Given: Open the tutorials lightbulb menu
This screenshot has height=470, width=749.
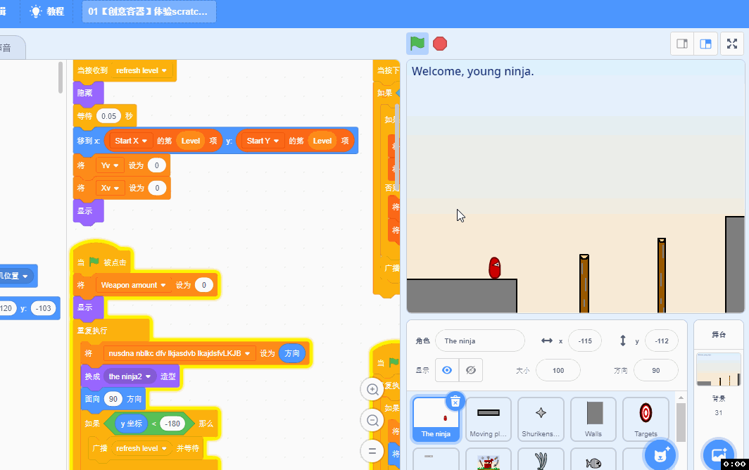Looking at the screenshot, I should tap(46, 11).
